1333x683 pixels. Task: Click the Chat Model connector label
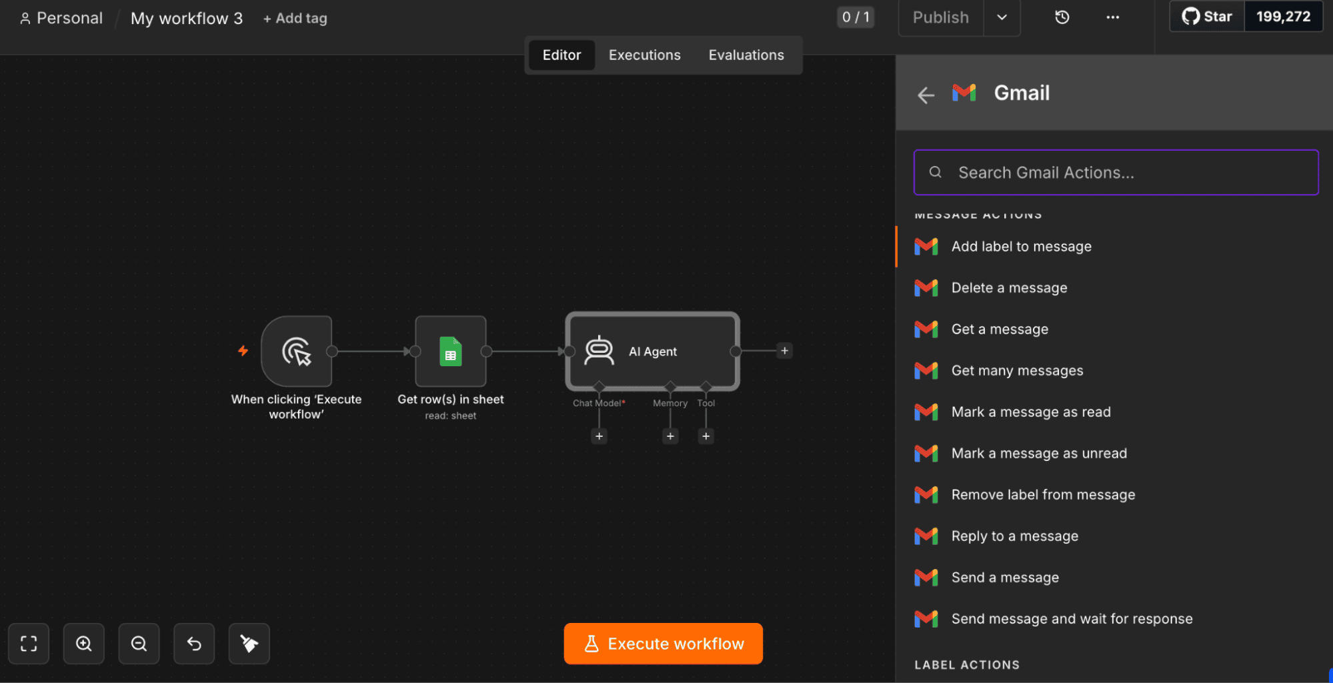(x=599, y=403)
